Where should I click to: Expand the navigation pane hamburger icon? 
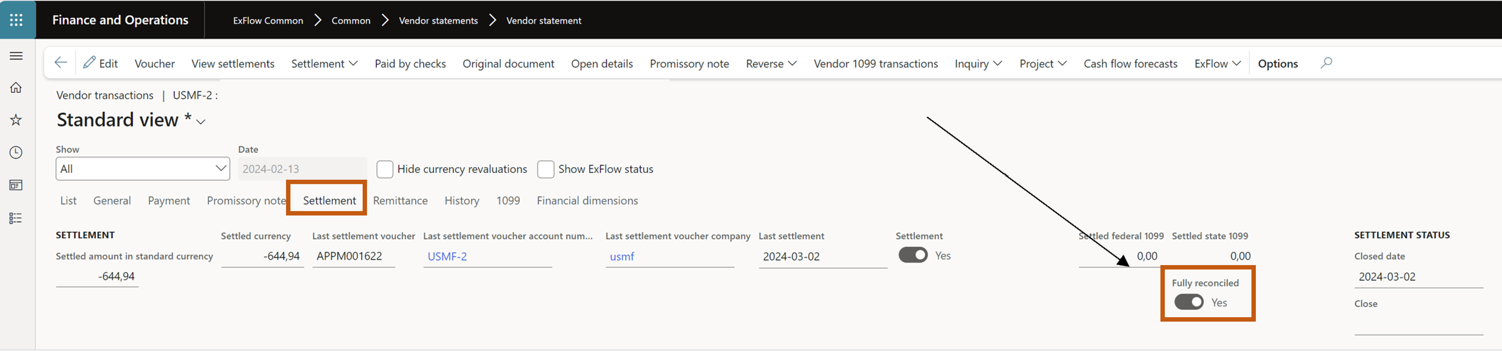click(16, 56)
